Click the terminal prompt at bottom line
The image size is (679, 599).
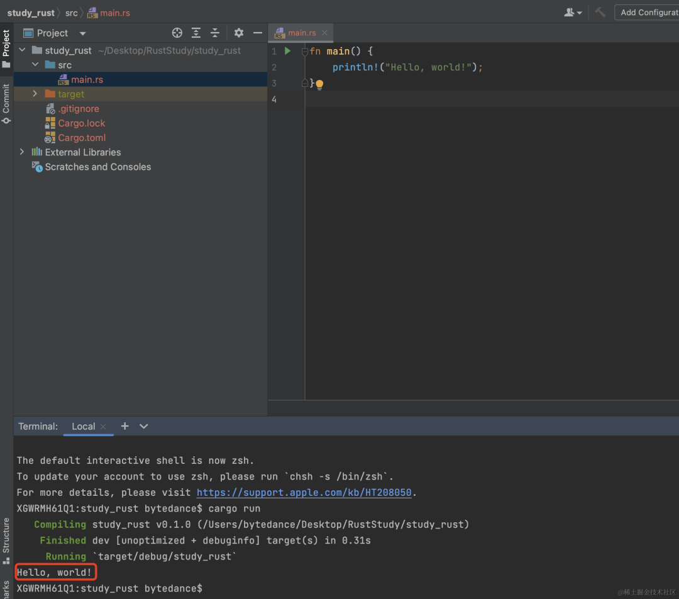(x=109, y=588)
